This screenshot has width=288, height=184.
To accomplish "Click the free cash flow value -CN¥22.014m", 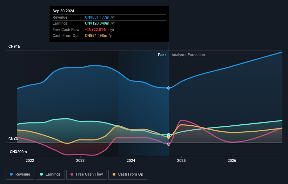I will point(96,29).
